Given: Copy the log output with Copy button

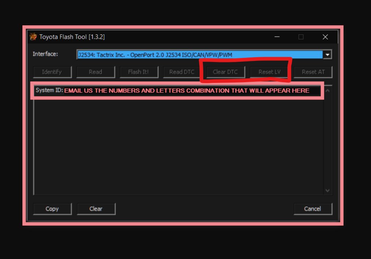Looking at the screenshot, I should click(x=52, y=209).
